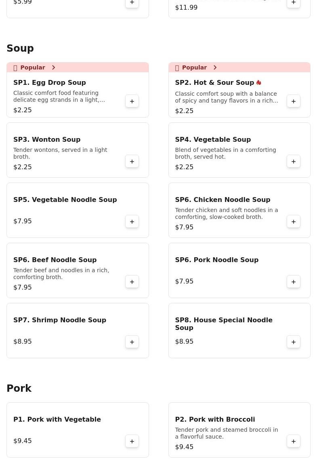This screenshot has height=460, width=317.
Task: Add SP5 Vegetable Noodle Soup to order
Action: 132,221
